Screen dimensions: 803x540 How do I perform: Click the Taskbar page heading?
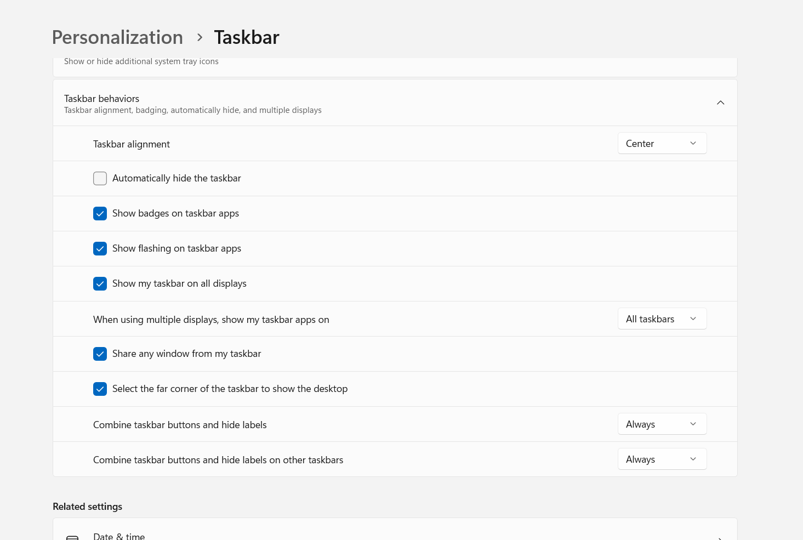[x=247, y=37]
